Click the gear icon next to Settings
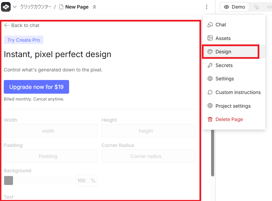The image size is (272, 201). coord(210,79)
